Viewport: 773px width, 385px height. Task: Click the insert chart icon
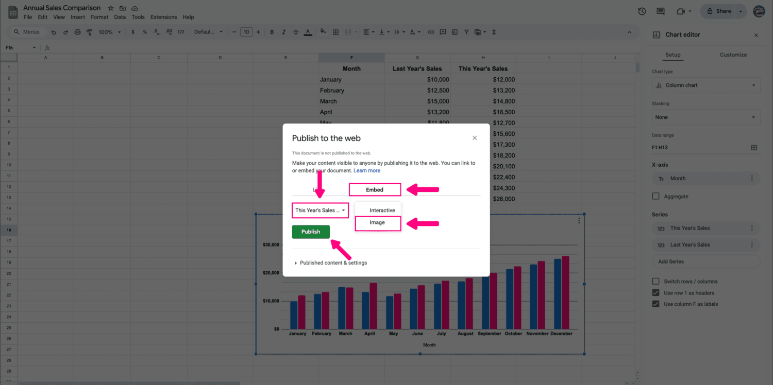point(455,32)
